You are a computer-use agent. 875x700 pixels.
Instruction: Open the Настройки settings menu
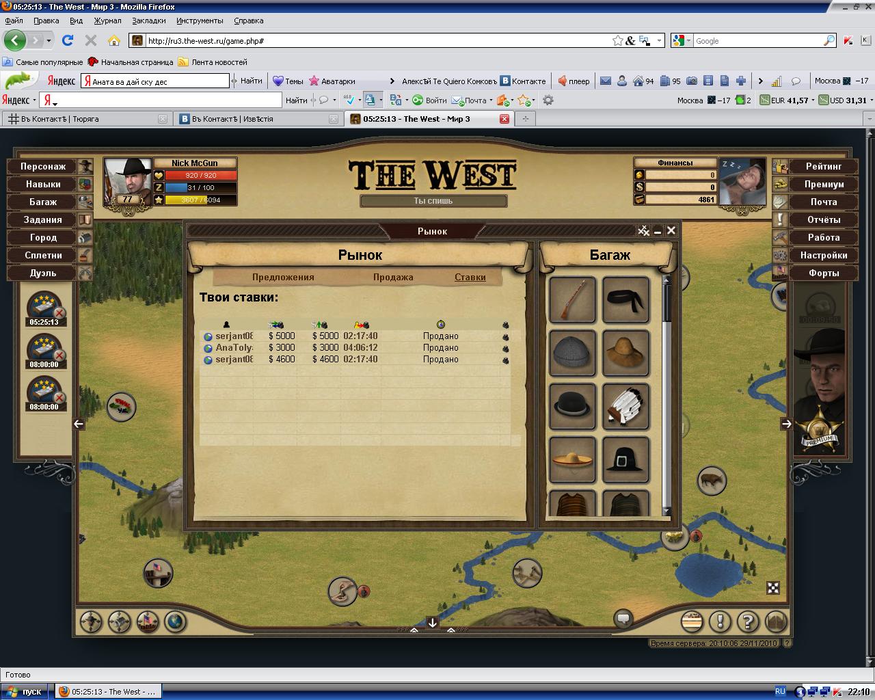click(824, 255)
